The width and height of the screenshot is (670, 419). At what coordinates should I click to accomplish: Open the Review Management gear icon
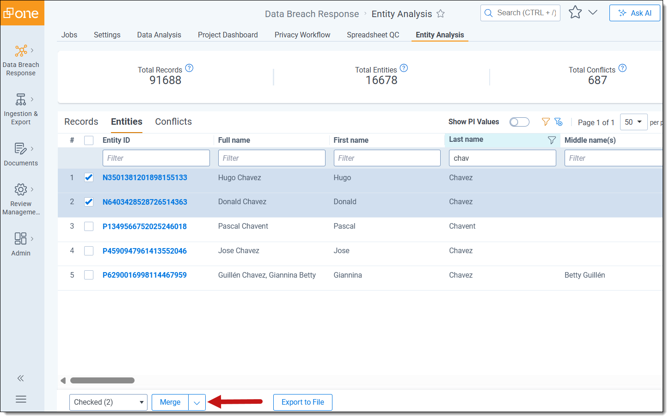coord(21,189)
